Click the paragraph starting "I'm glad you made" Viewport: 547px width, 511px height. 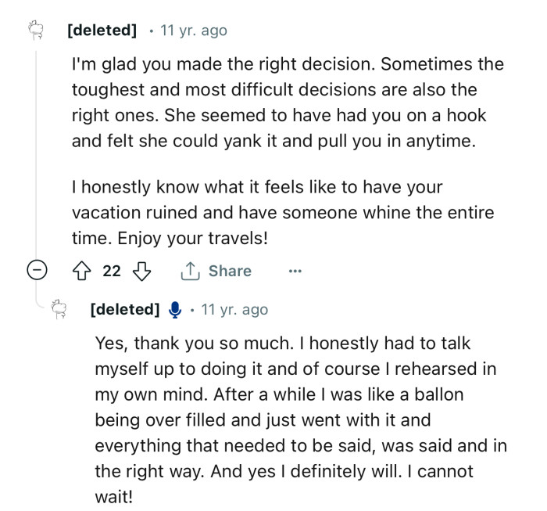click(x=286, y=103)
